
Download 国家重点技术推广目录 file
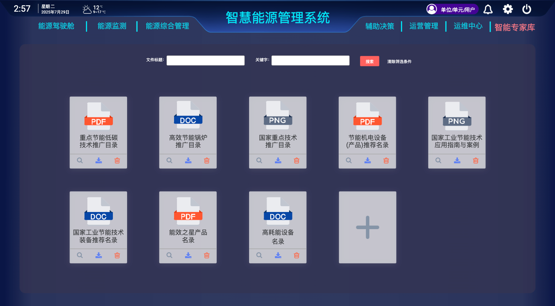278,160
